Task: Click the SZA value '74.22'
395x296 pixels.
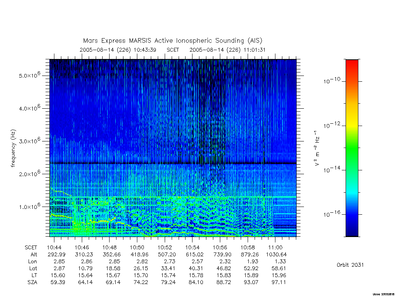Action: [140, 283]
